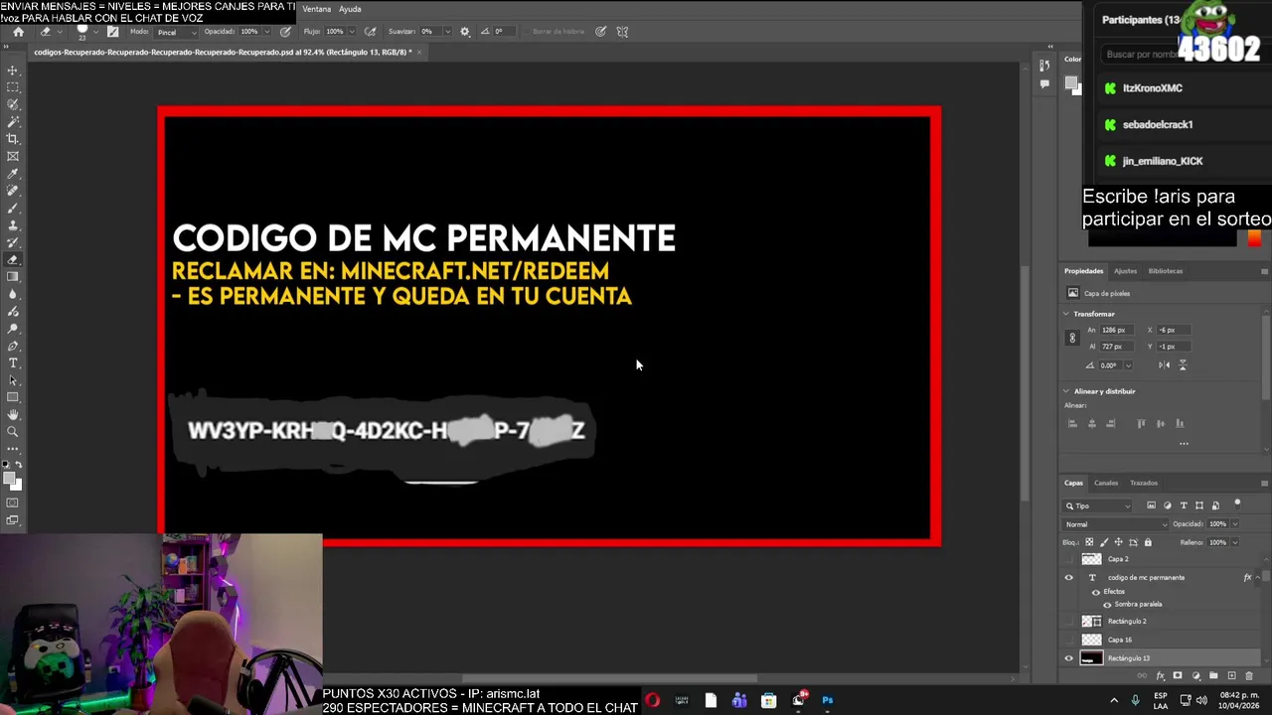The height and width of the screenshot is (715, 1272).
Task: Click the Photoshop taskbar icon
Action: [827, 701]
